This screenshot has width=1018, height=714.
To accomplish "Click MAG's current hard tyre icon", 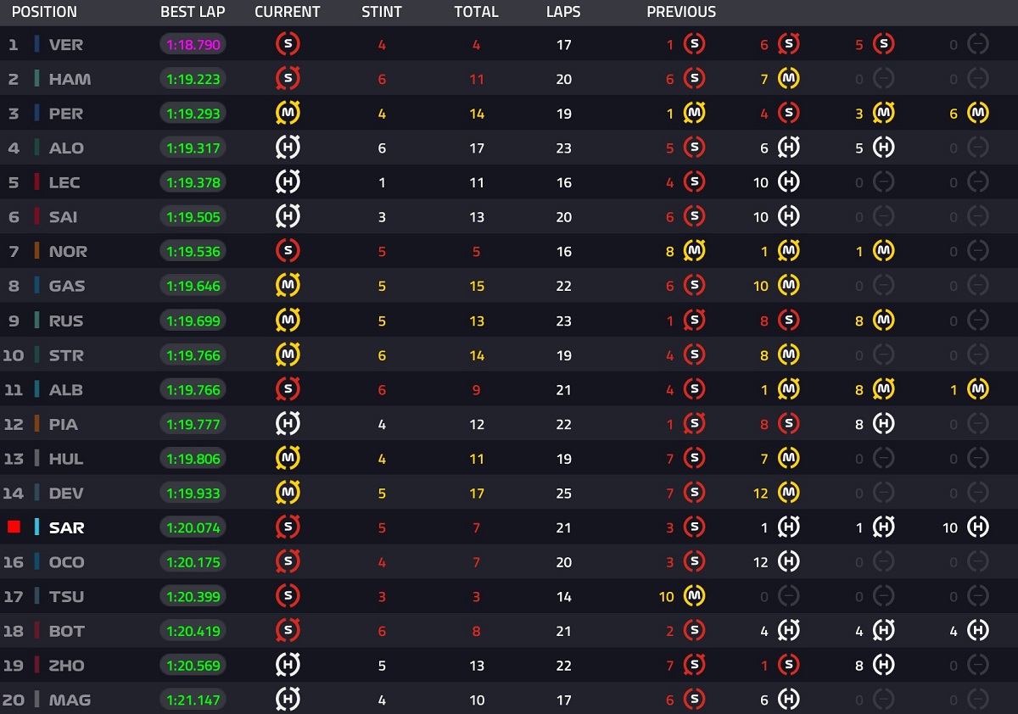I will click(288, 700).
